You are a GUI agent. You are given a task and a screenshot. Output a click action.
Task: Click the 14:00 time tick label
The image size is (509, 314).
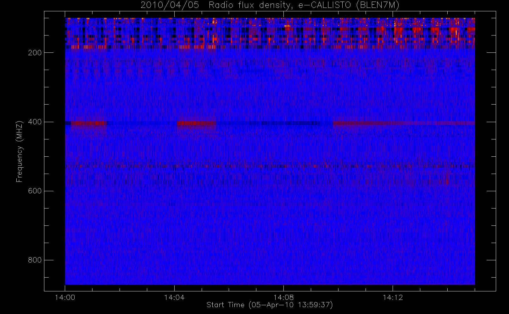point(65,297)
